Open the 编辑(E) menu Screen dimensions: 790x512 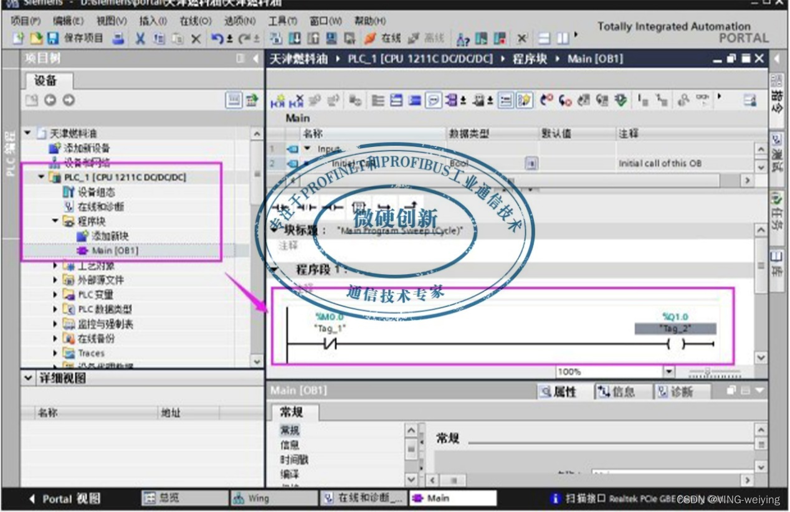pos(68,21)
